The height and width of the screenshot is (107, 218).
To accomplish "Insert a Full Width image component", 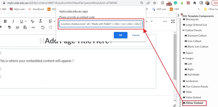I will pyautogui.click(x=192, y=75).
